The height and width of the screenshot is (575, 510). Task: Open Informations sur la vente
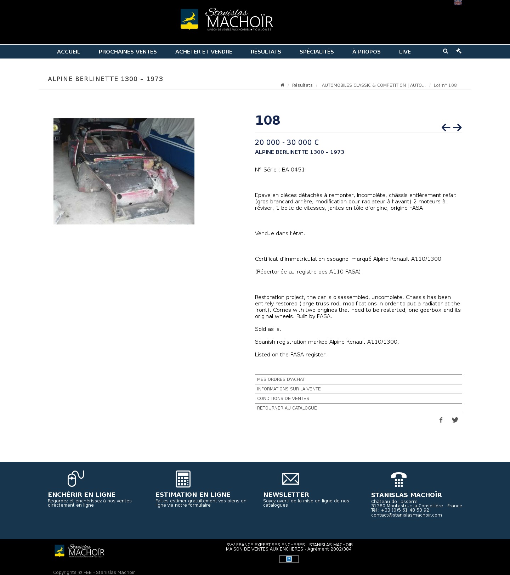point(358,389)
